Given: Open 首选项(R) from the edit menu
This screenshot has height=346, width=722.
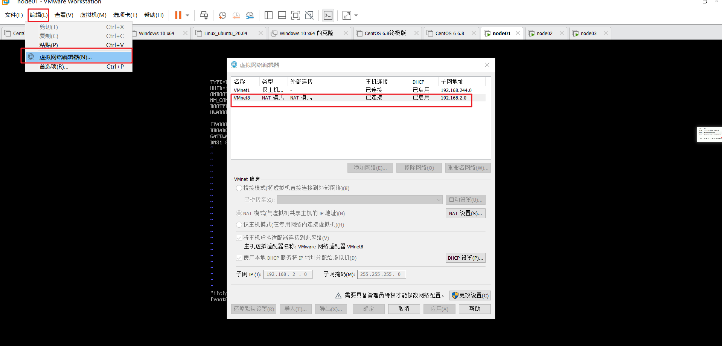Looking at the screenshot, I should [79, 67].
